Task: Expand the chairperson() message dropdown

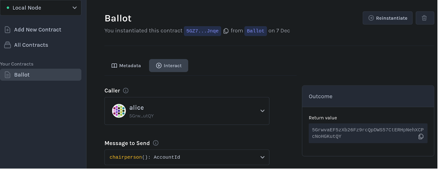Action: (x=262, y=157)
